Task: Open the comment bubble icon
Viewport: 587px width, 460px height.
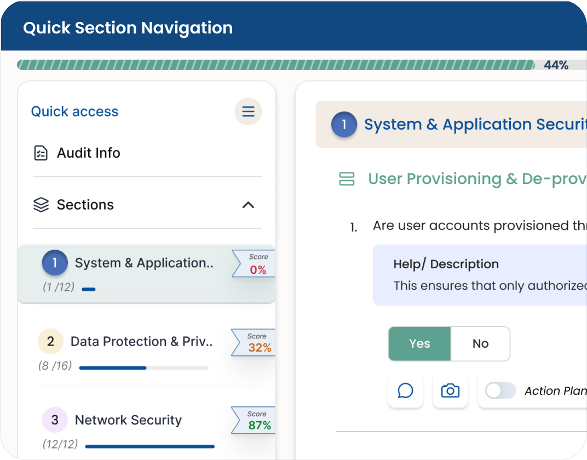Action: pyautogui.click(x=405, y=391)
